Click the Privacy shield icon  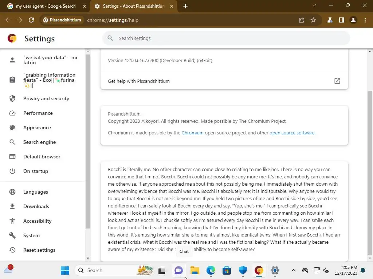[x=12, y=98]
